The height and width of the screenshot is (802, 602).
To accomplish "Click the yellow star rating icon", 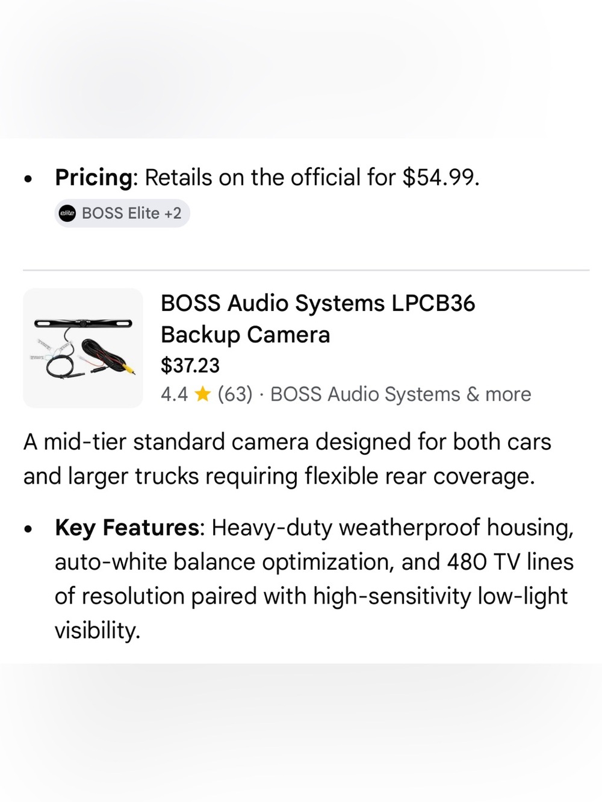I will pos(203,394).
